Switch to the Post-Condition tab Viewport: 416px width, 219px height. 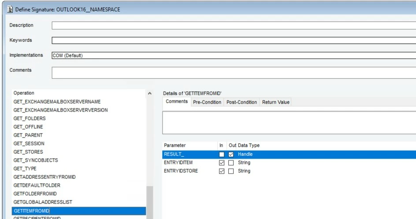pyautogui.click(x=241, y=102)
